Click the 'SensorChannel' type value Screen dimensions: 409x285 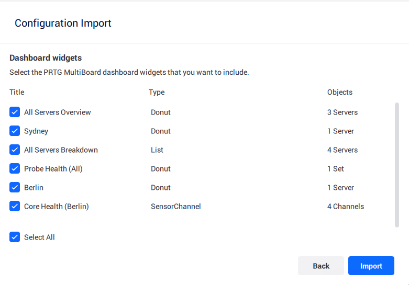(176, 207)
